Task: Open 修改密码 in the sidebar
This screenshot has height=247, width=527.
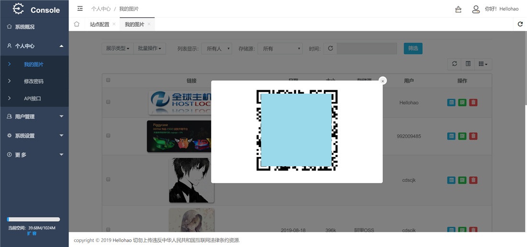Action: point(34,81)
